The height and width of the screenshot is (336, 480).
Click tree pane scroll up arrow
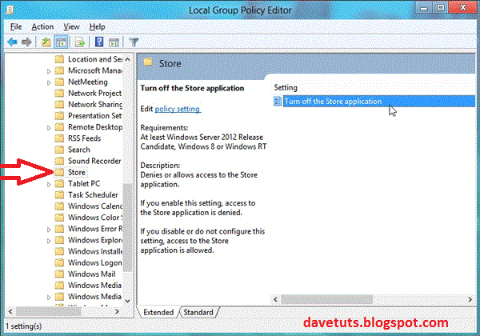click(x=128, y=59)
